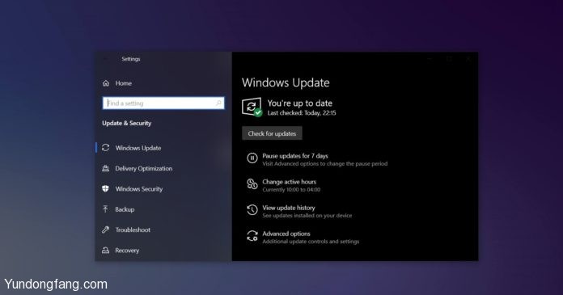This screenshot has width=563, height=295.
Task: Click the history clock icon by View update history
Action: (x=252, y=210)
